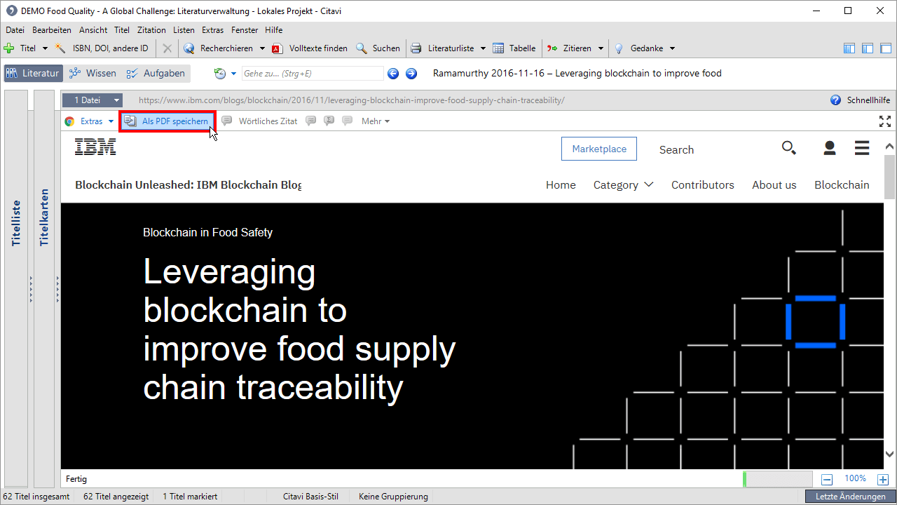Expand the 1 Datei dropdown
The height and width of the screenshot is (505, 897).
point(116,100)
